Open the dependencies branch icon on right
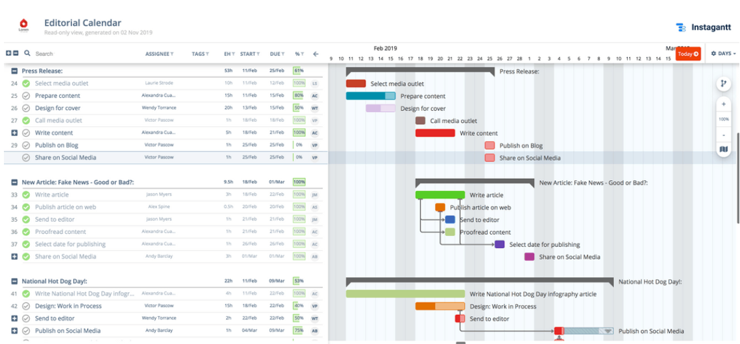This screenshot has height=344, width=740. pyautogui.click(x=724, y=84)
